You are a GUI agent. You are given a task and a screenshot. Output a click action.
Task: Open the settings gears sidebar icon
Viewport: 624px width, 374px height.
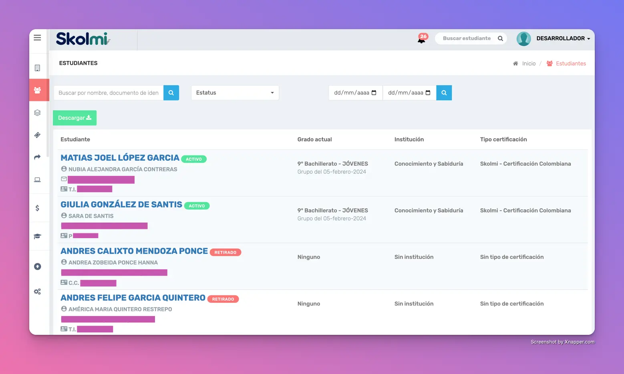click(x=37, y=292)
